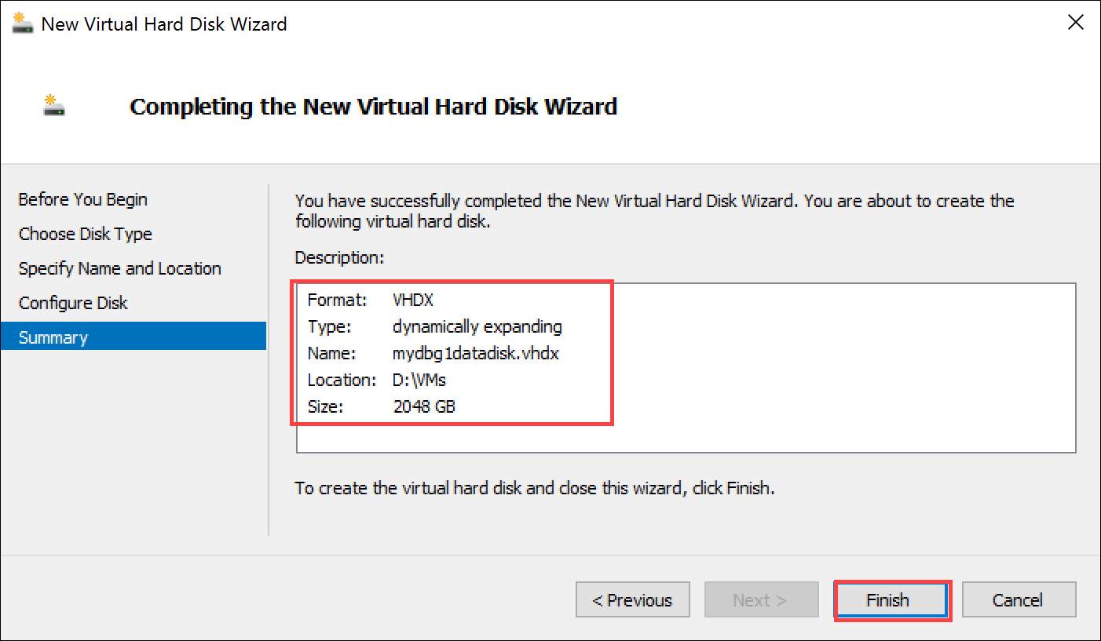Image resolution: width=1101 pixels, height=641 pixels.
Task: Click the highlighted "Summary" step
Action: pyautogui.click(x=53, y=337)
